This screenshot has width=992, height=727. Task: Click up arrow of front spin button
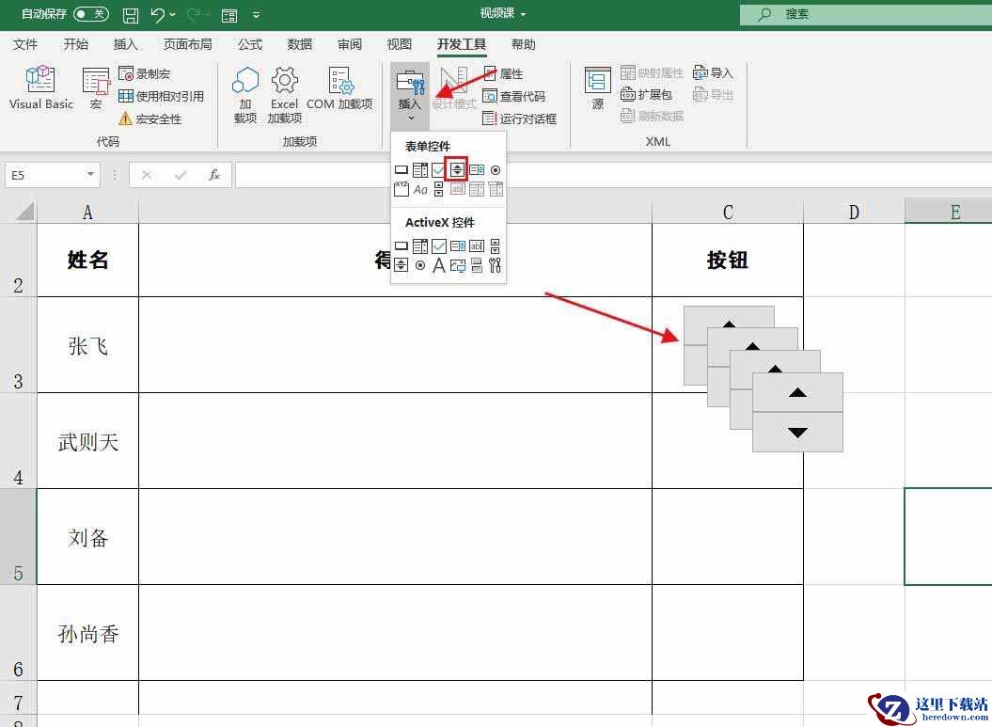(x=797, y=393)
